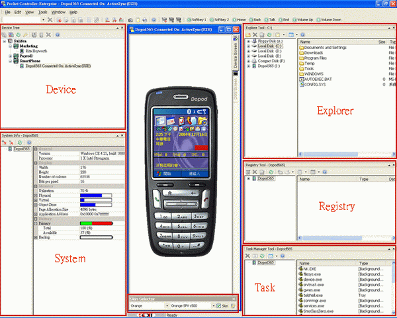Screen dimensions: 397x318
Task: Toggle the Skin checkbox in Skin Selector
Action: [x=219, y=306]
